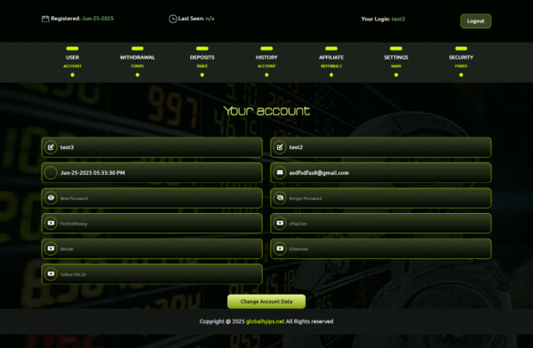
Task: Go to the Deposits Table tab
Action: (x=202, y=61)
